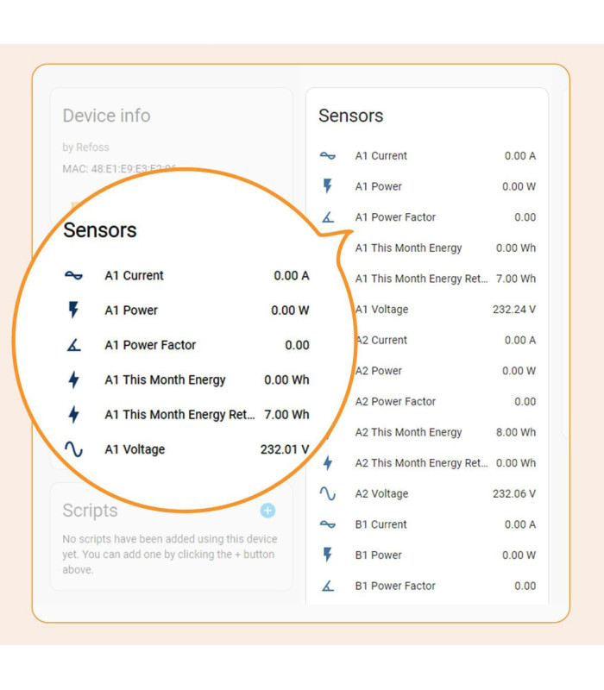Click the B1 Power Factor angle icon
Viewport: 604px width, 690px height.
click(x=328, y=586)
